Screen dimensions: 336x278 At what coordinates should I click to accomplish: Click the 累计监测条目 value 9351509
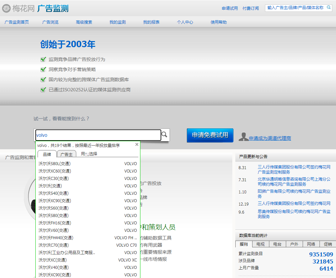(x=321, y=254)
